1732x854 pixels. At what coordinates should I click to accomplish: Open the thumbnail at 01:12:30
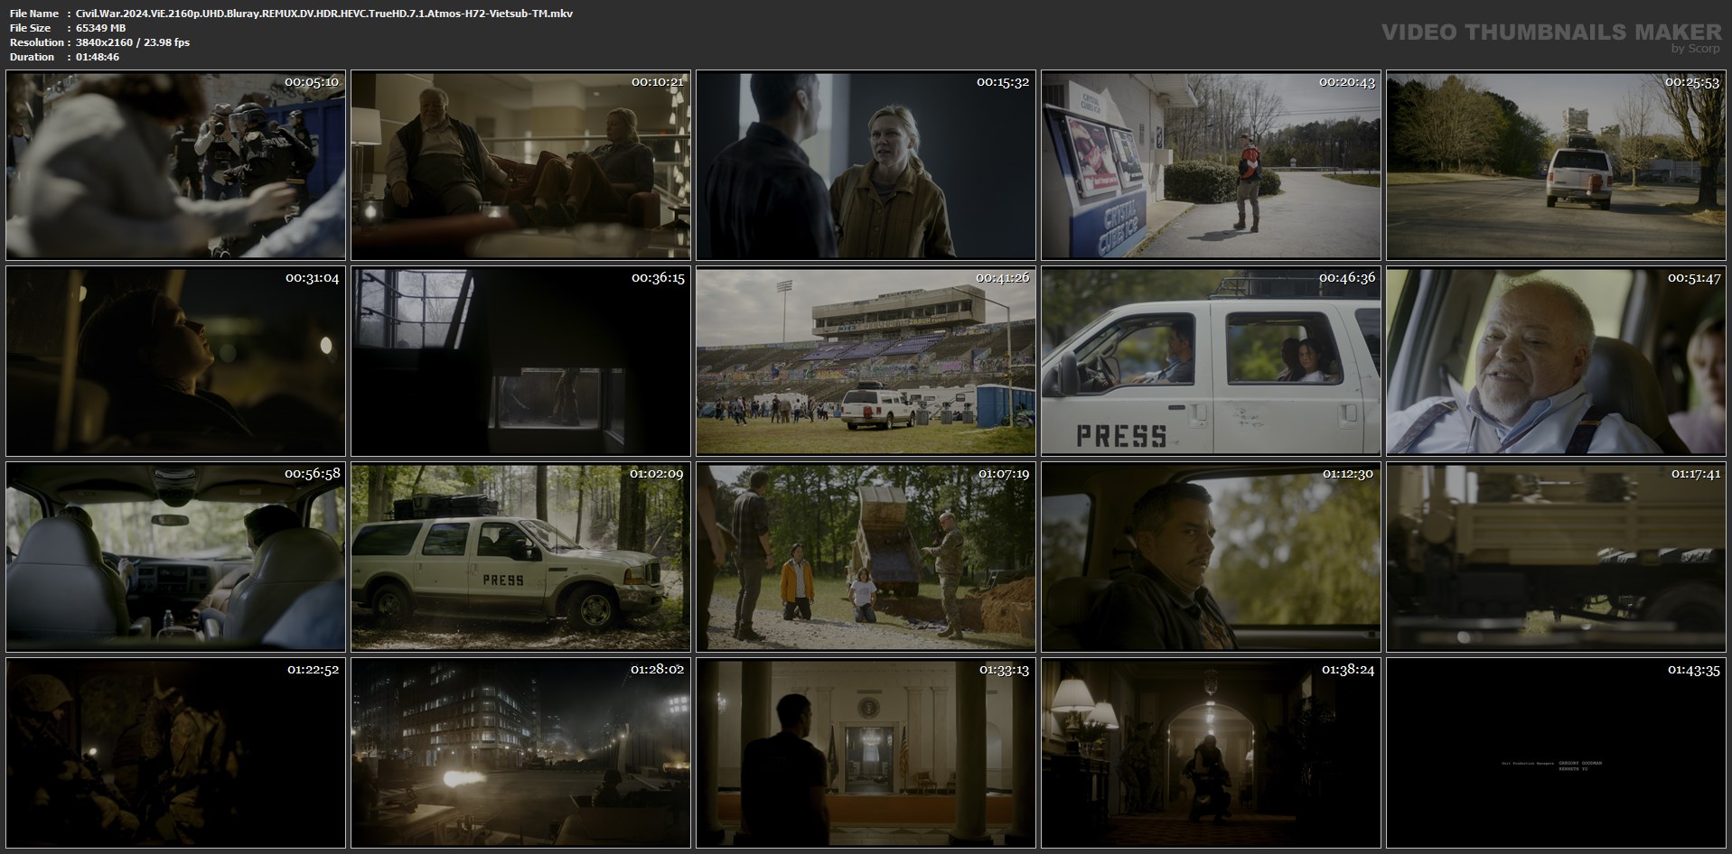click(x=1211, y=557)
